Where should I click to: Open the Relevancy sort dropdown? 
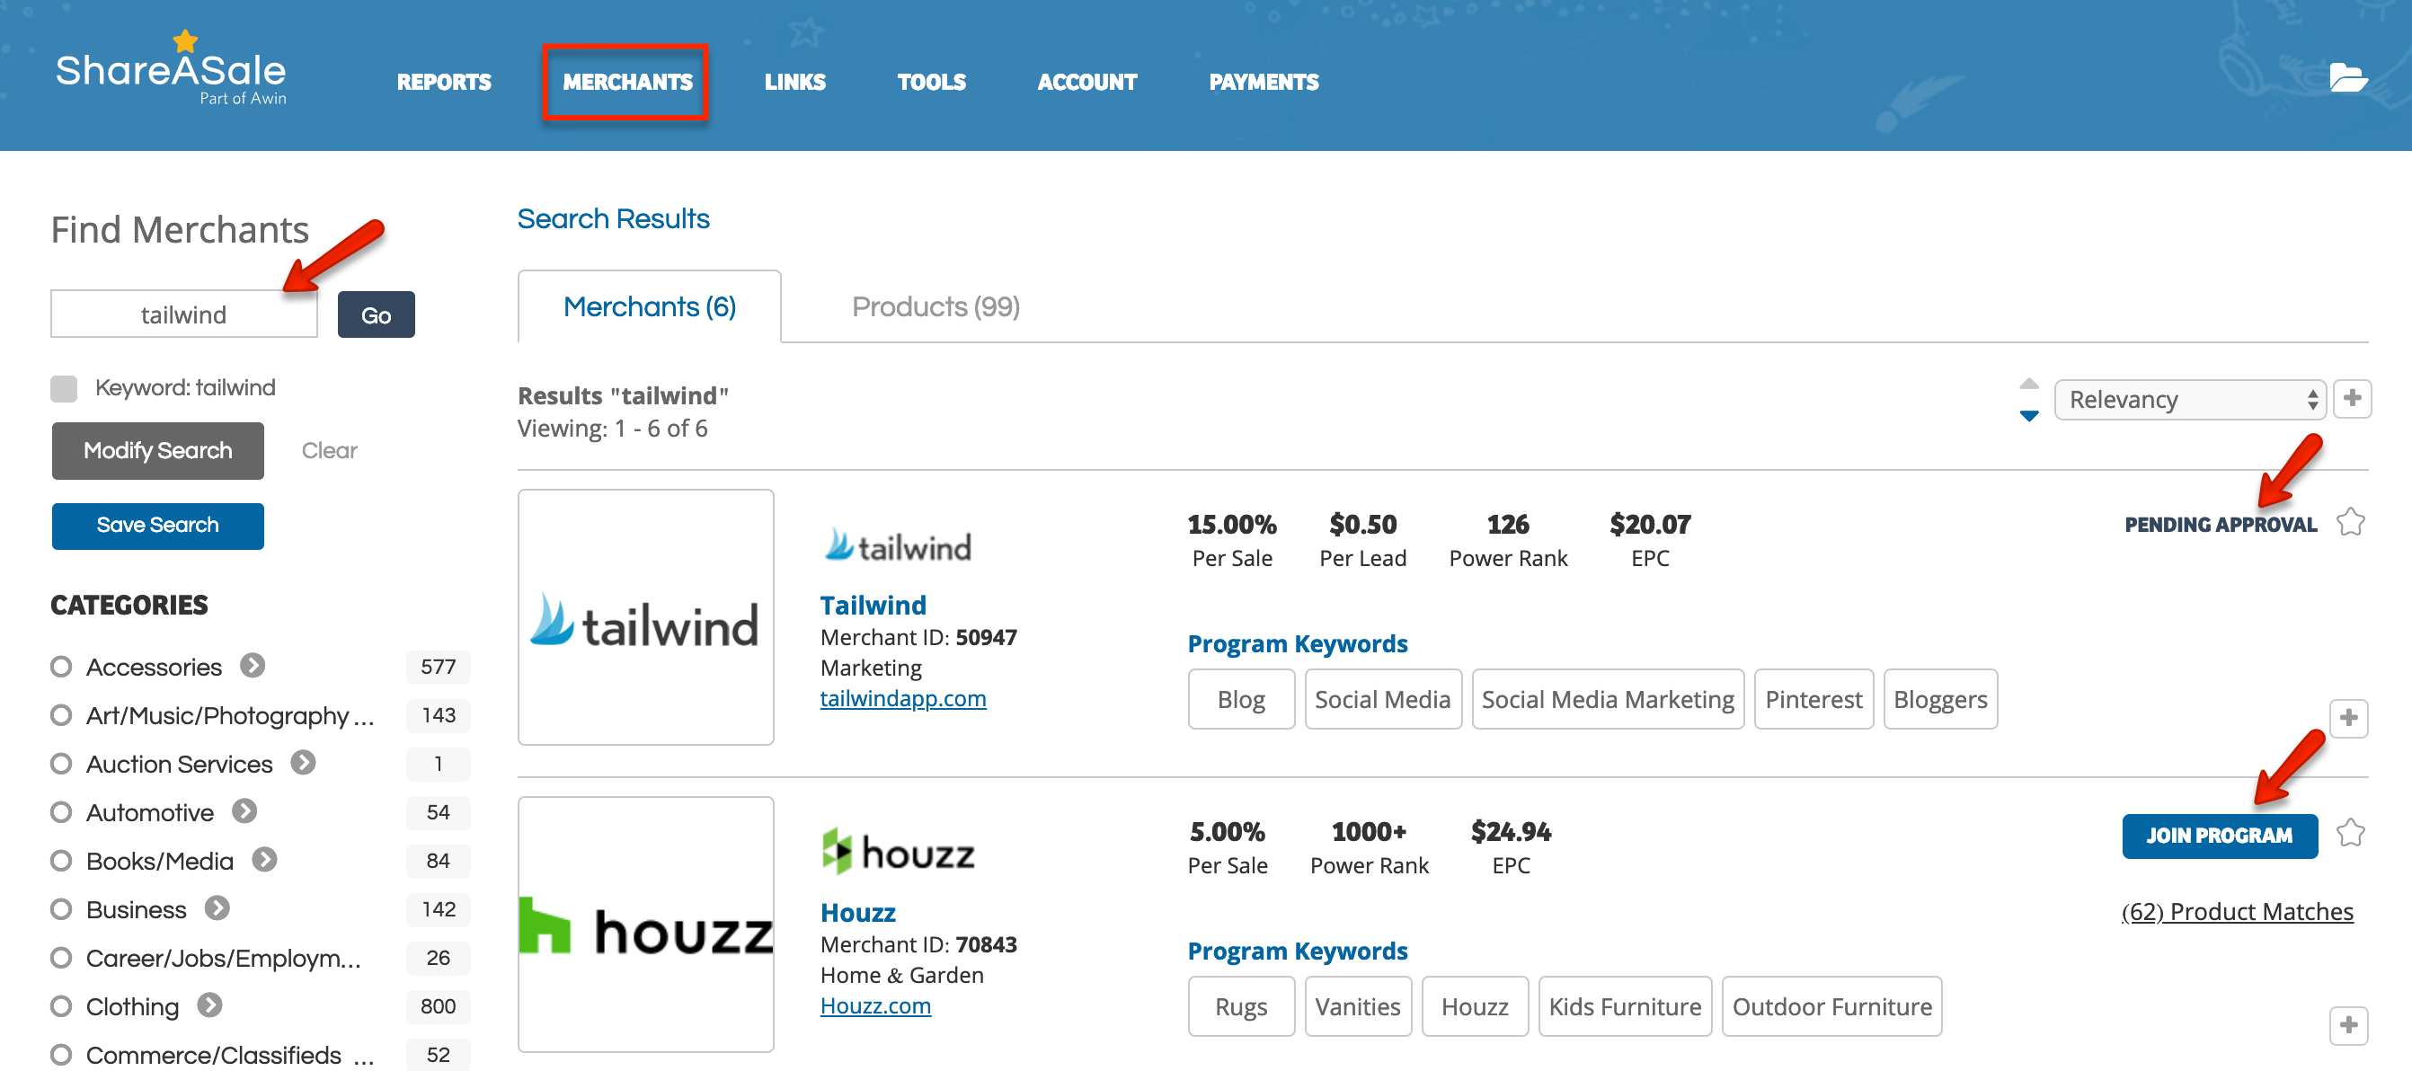coord(2190,400)
